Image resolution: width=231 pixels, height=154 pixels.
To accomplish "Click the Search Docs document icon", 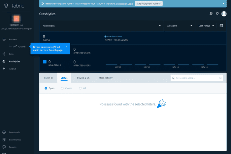I will 4,139.
